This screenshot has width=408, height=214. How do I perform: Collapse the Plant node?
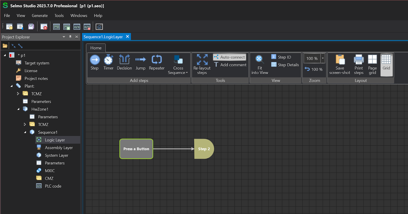(x=11, y=86)
